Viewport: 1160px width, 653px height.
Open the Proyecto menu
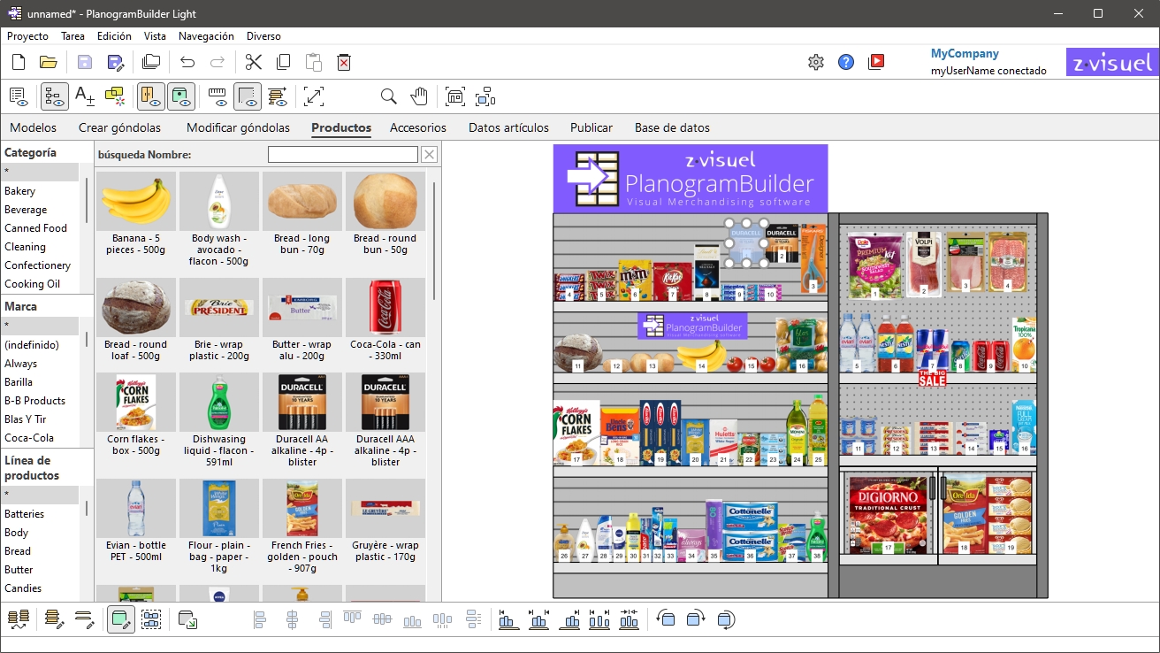click(27, 36)
